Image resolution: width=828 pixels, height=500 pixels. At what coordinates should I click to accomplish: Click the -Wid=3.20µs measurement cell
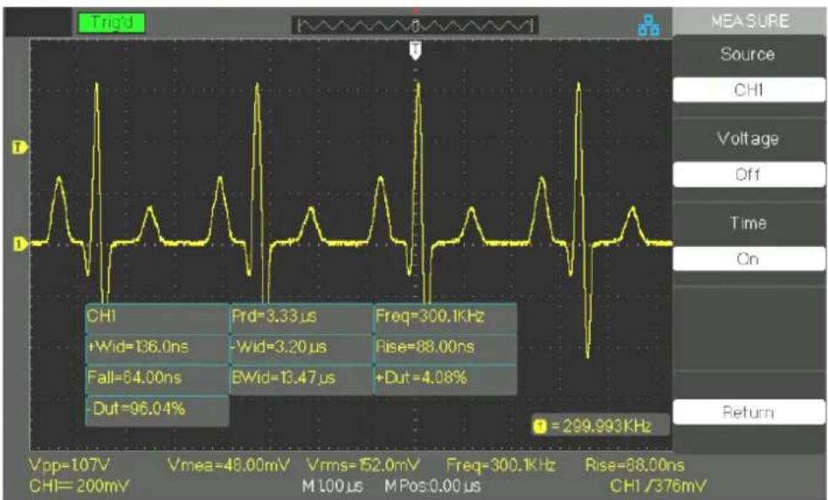point(301,348)
